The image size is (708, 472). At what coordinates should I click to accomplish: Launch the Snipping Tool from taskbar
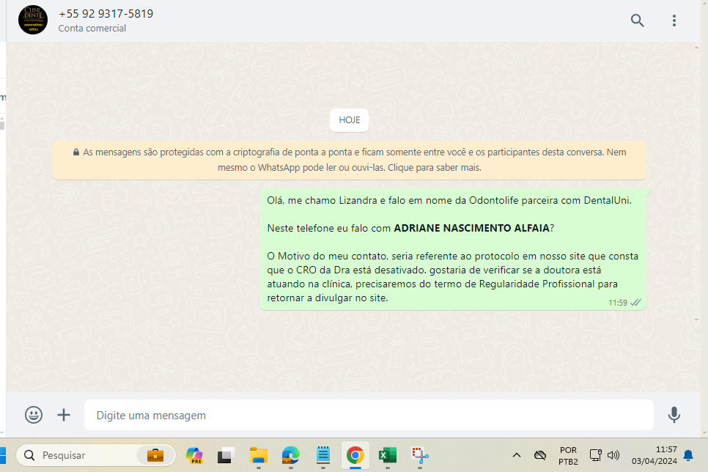click(x=418, y=455)
